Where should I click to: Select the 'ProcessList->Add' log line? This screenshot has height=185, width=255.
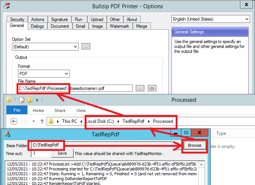(102, 164)
